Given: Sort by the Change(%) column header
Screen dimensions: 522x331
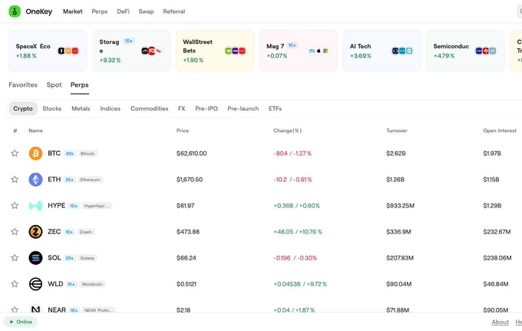Looking at the screenshot, I should [287, 131].
